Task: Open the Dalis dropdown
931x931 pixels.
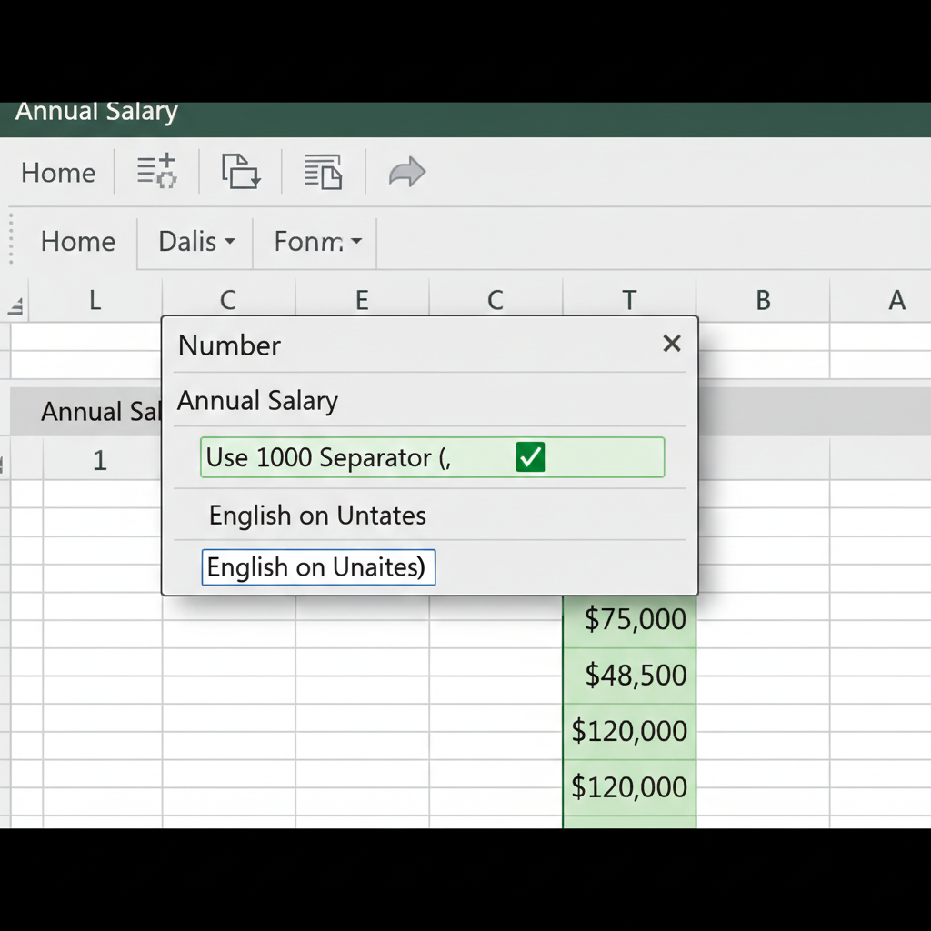Action: click(x=193, y=242)
